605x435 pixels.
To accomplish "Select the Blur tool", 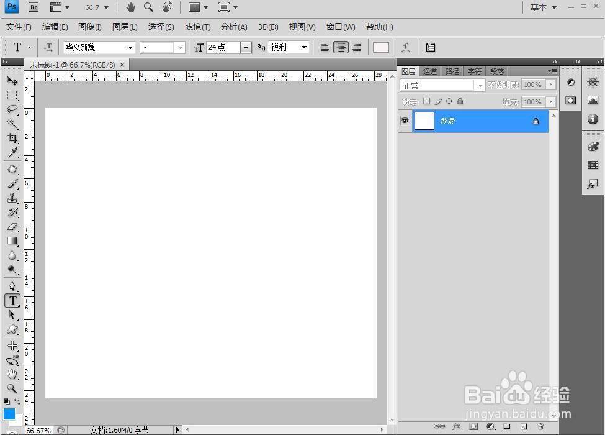I will [12, 255].
